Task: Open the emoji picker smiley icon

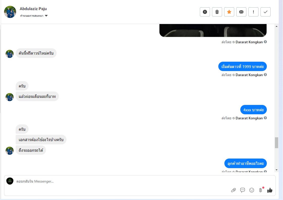Action: click(x=251, y=190)
